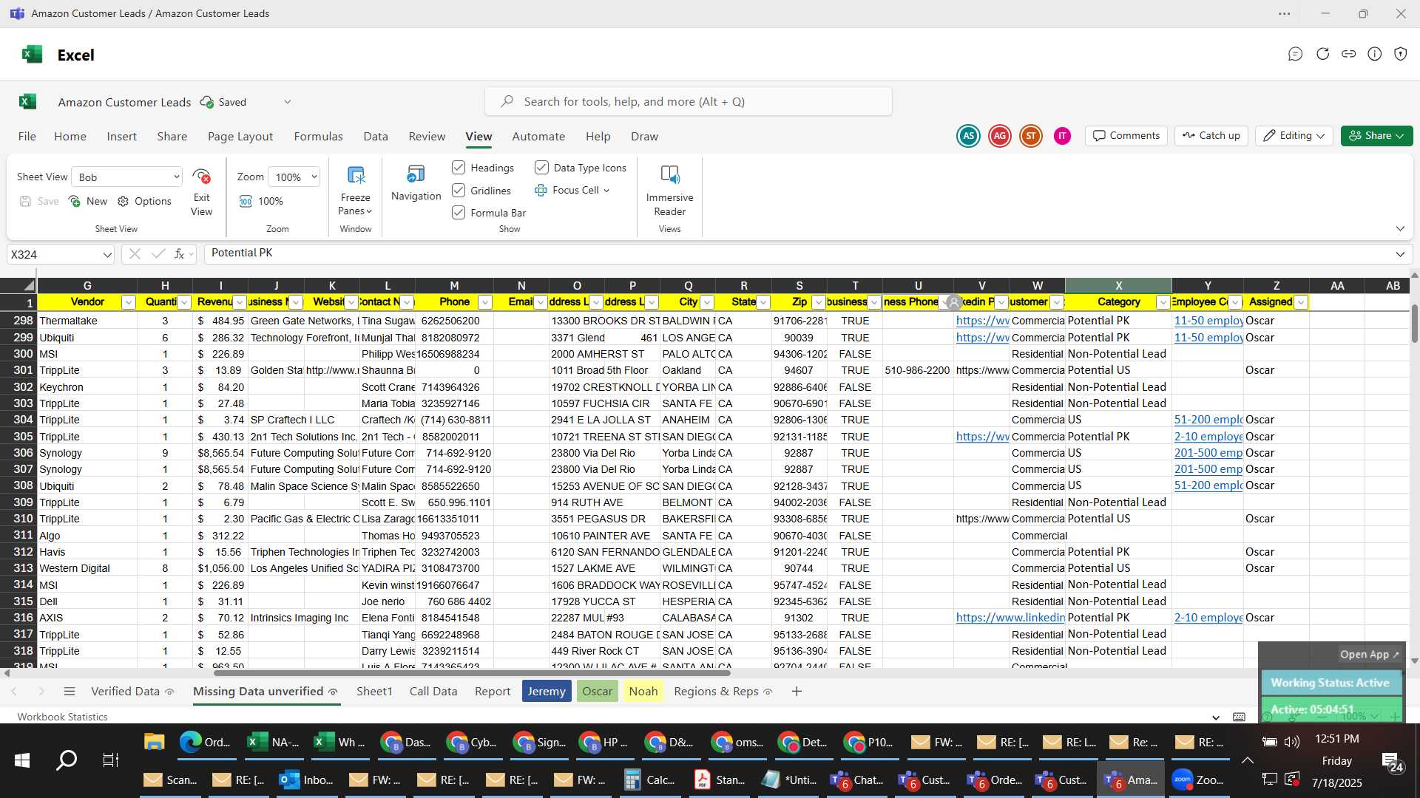Open LinkedIn link in row 316
Viewport: 1420px width, 798px height.
click(x=1010, y=618)
